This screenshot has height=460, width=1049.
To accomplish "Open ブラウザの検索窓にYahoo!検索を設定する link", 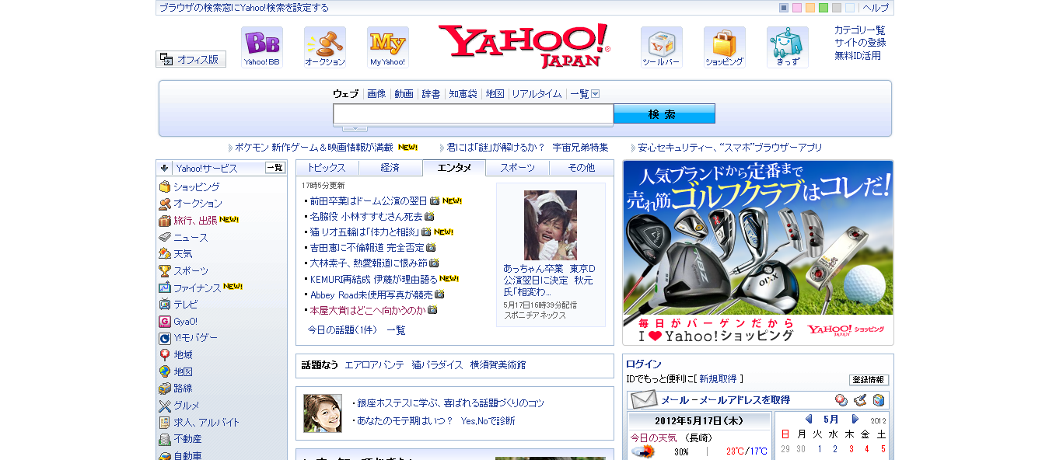I will pyautogui.click(x=244, y=8).
